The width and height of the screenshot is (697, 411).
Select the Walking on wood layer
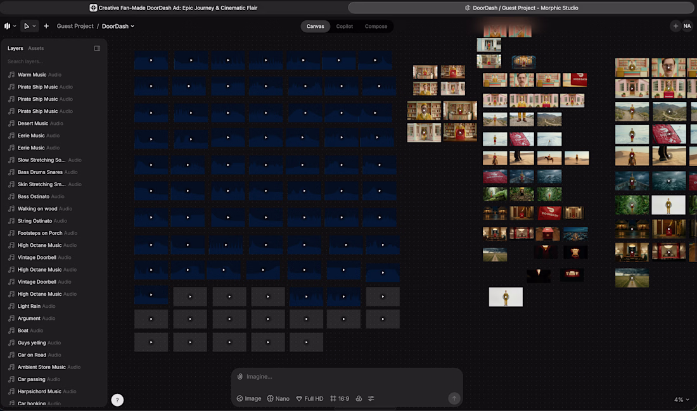pyautogui.click(x=53, y=209)
